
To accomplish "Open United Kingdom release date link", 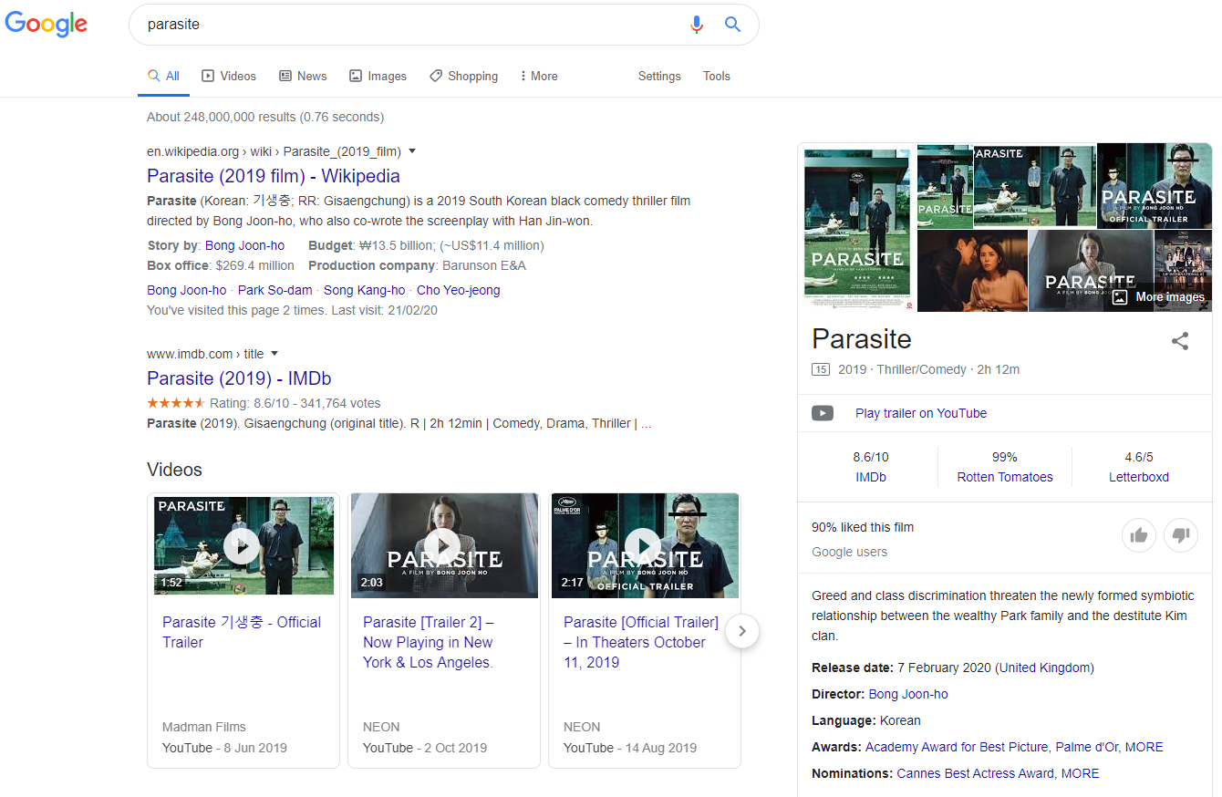I will [x=1047, y=668].
